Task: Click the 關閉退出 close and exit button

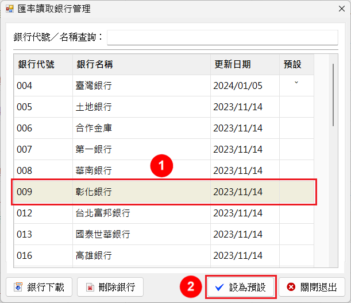Action: 312,287
